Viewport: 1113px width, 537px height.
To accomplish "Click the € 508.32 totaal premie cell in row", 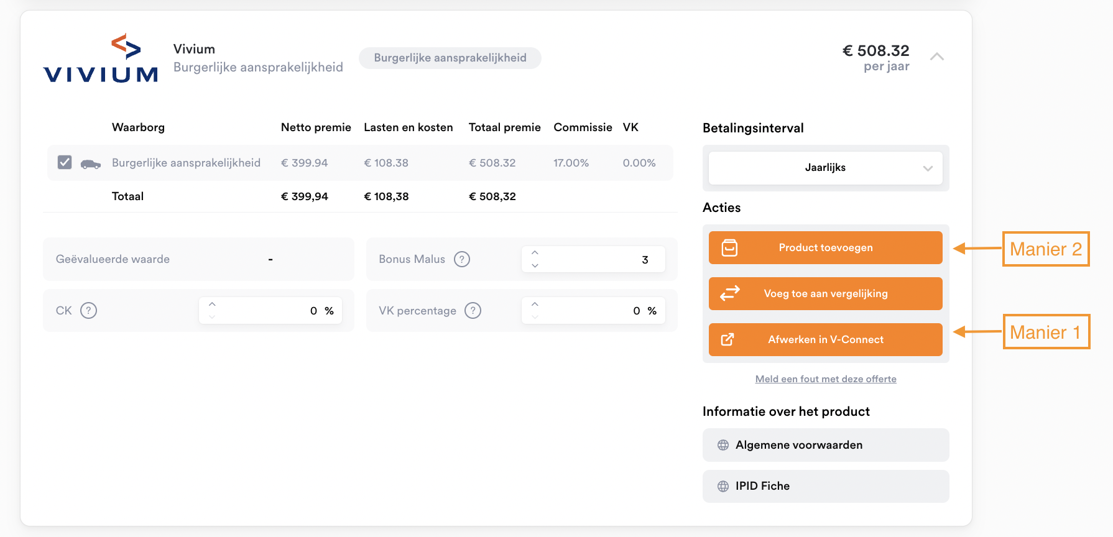I will (492, 163).
